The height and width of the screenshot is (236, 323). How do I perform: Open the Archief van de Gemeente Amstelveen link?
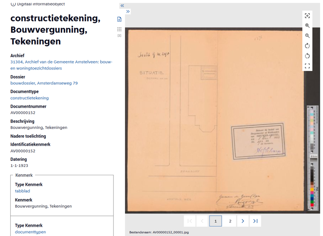62,65
